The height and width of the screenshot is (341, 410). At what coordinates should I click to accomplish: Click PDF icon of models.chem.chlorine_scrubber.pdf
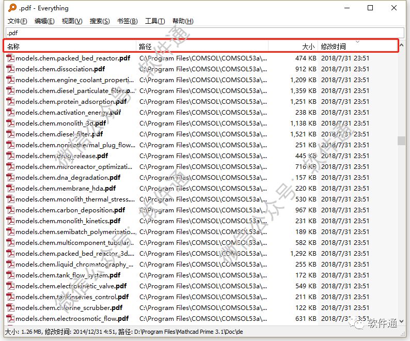point(10,308)
